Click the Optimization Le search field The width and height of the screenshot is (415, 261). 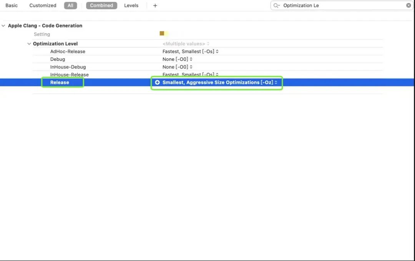(x=342, y=5)
